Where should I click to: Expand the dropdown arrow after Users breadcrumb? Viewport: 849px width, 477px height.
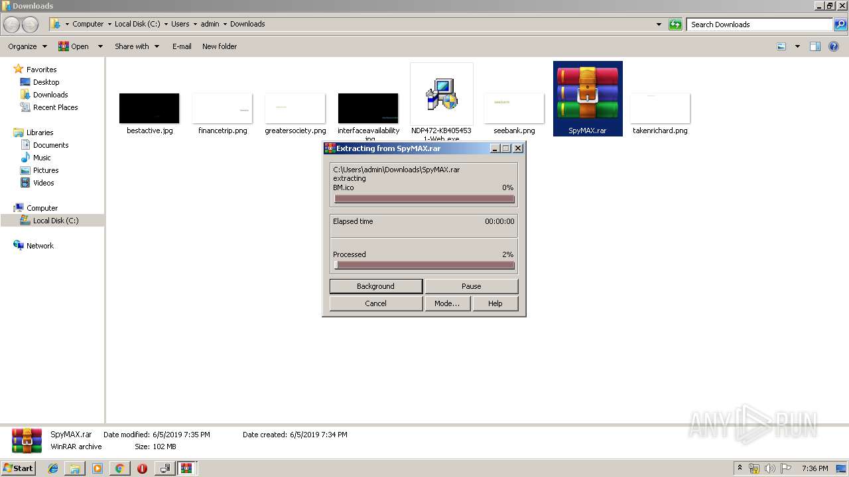195,24
